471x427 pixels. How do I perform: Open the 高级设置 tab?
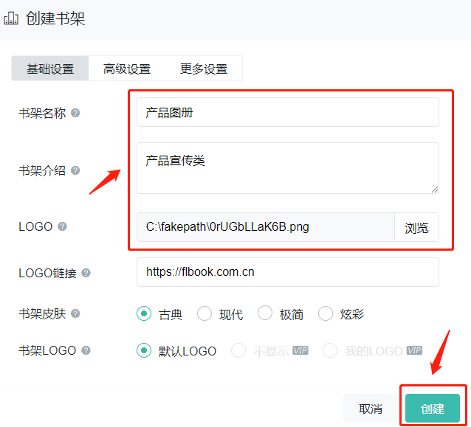(127, 69)
